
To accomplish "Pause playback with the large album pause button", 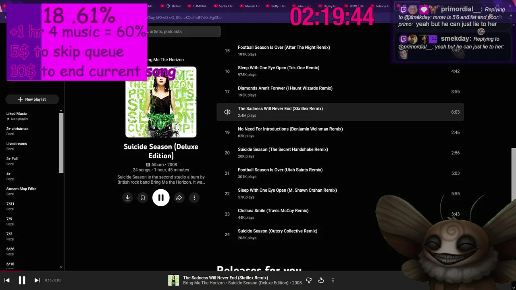I will (161, 198).
